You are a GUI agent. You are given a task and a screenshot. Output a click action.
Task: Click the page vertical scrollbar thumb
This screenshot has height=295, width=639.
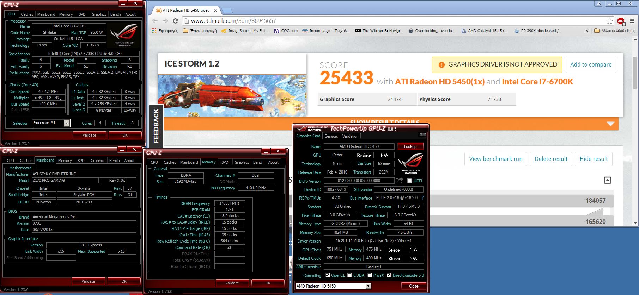pyautogui.click(x=635, y=73)
